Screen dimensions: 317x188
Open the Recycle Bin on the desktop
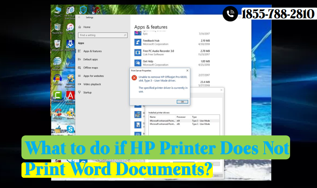pyautogui.click(x=57, y=28)
